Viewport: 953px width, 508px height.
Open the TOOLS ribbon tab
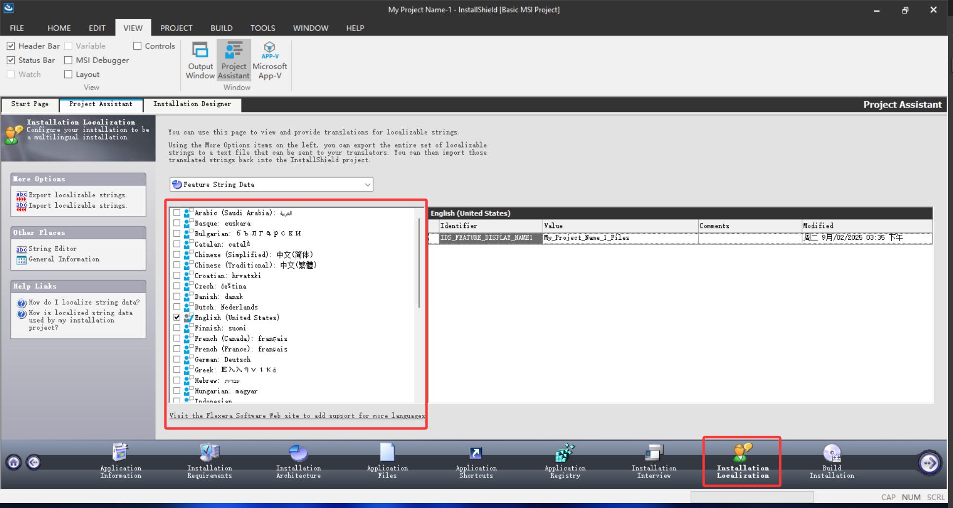(x=263, y=28)
